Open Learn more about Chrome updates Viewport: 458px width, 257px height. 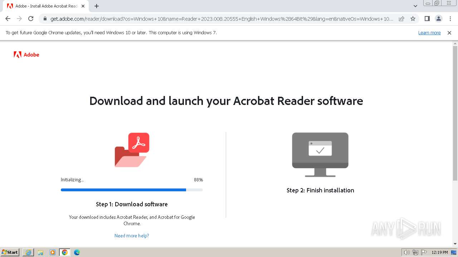pos(429,32)
